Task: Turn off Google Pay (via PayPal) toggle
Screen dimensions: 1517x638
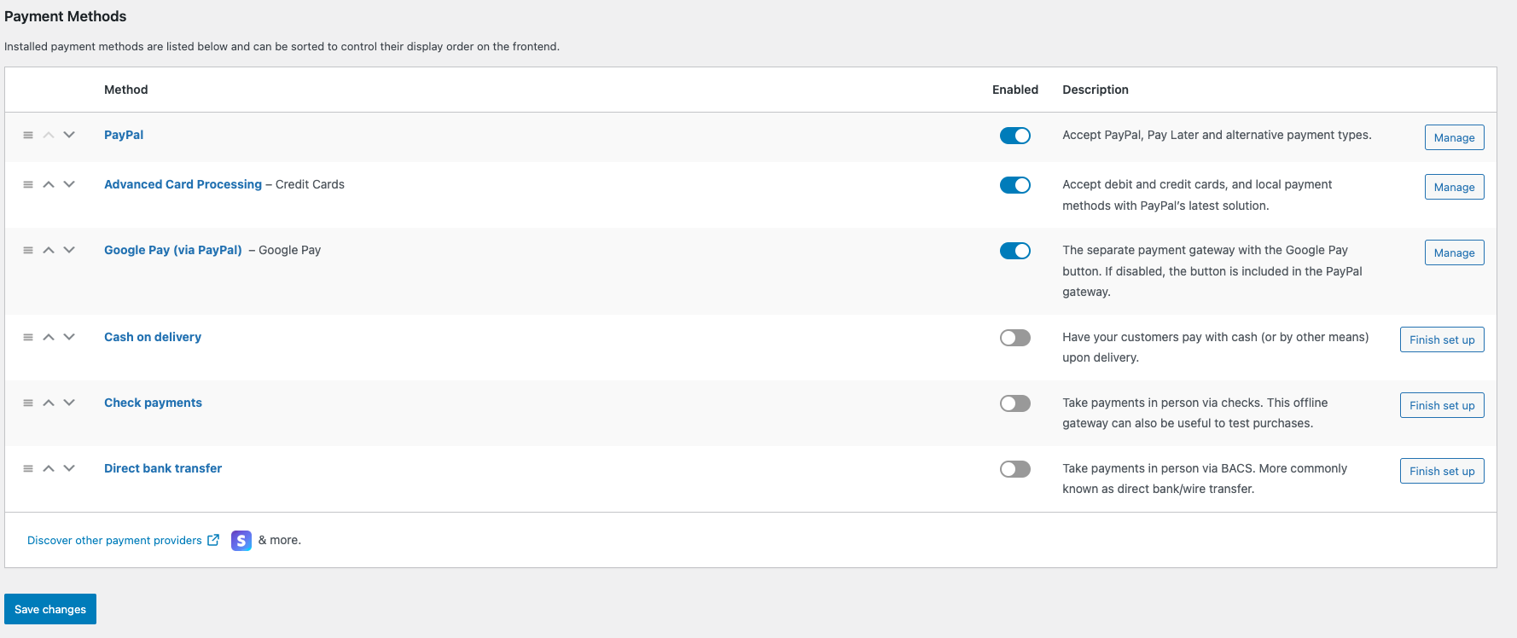Action: (x=1015, y=251)
